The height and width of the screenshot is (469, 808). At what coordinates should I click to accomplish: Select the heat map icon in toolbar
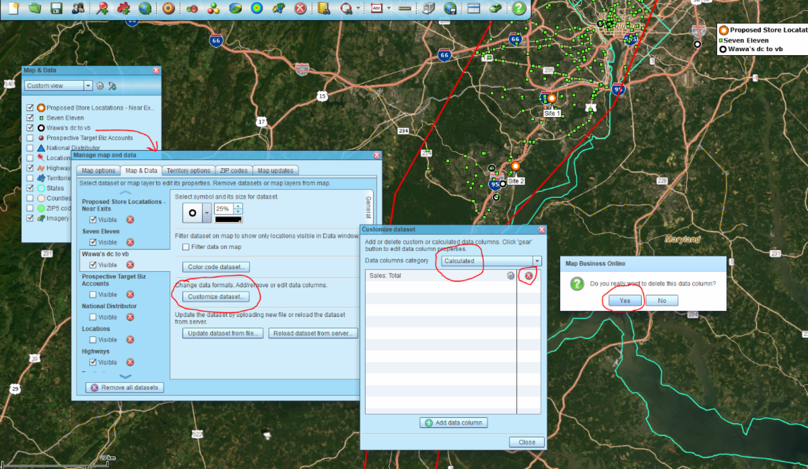tap(257, 9)
